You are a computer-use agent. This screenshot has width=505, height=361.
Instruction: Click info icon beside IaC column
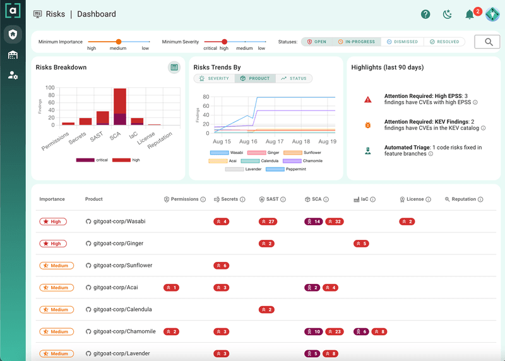[x=372, y=199]
